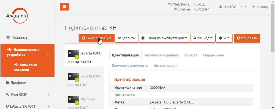Click the Aladdin logo
The height and width of the screenshot is (109, 275).
[x=17, y=16]
